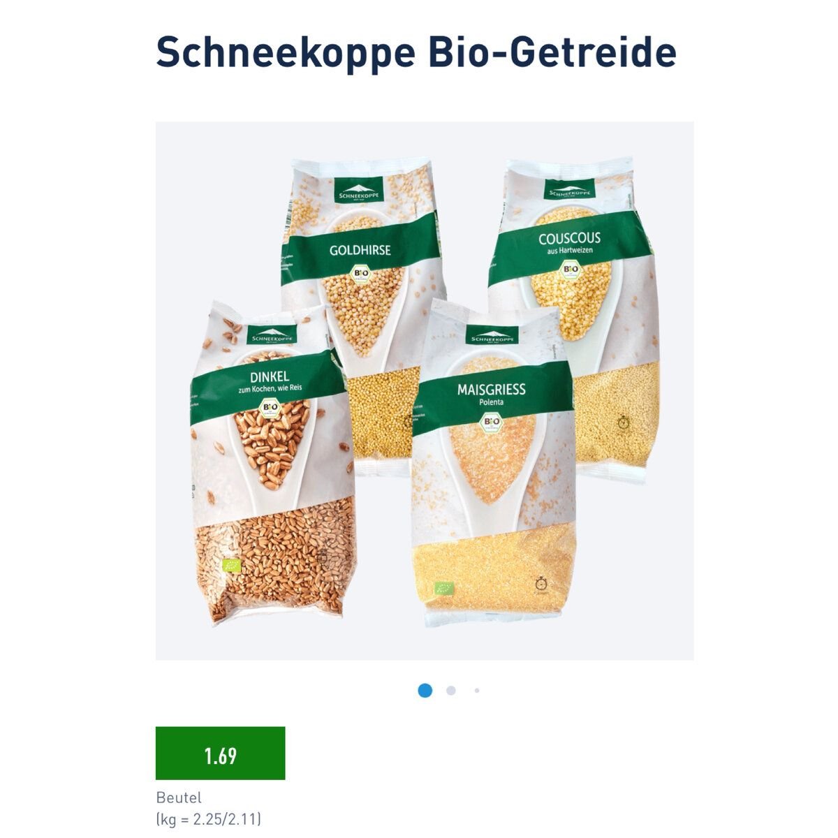The width and height of the screenshot is (838, 838).
Task: Select the Dinkel bag in product image
Action: [x=272, y=462]
